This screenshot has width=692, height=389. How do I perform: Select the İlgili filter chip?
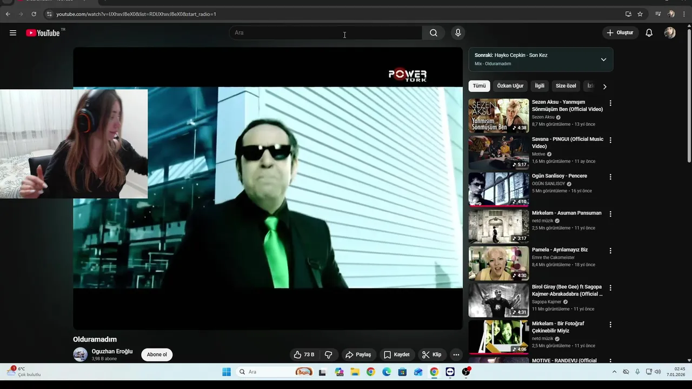(x=540, y=86)
